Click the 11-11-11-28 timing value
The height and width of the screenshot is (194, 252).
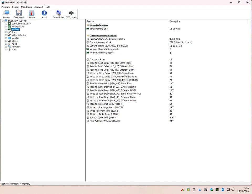point(176,46)
